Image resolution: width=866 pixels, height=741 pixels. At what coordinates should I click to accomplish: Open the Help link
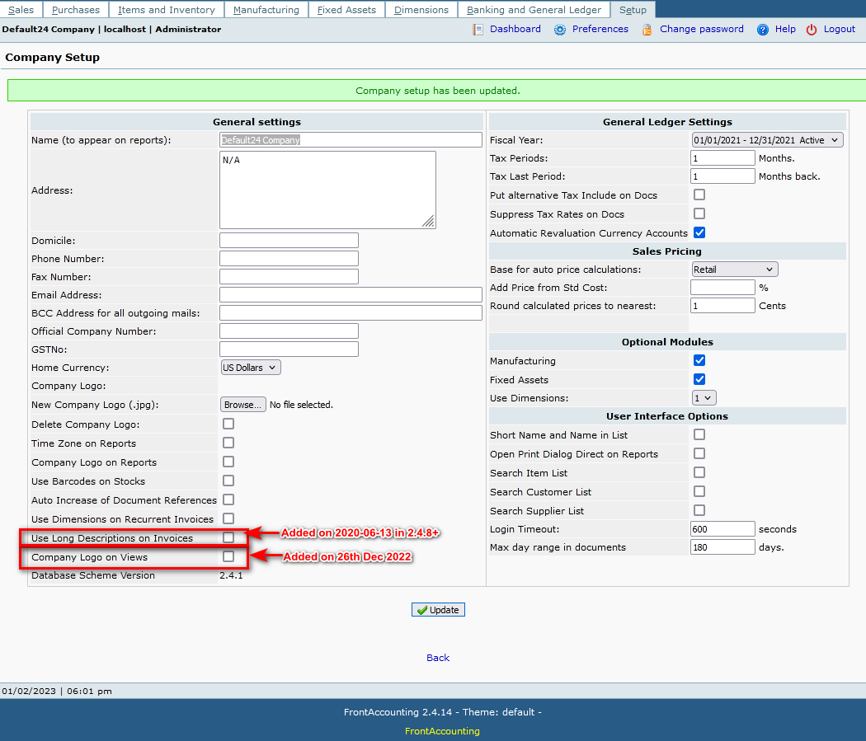785,29
